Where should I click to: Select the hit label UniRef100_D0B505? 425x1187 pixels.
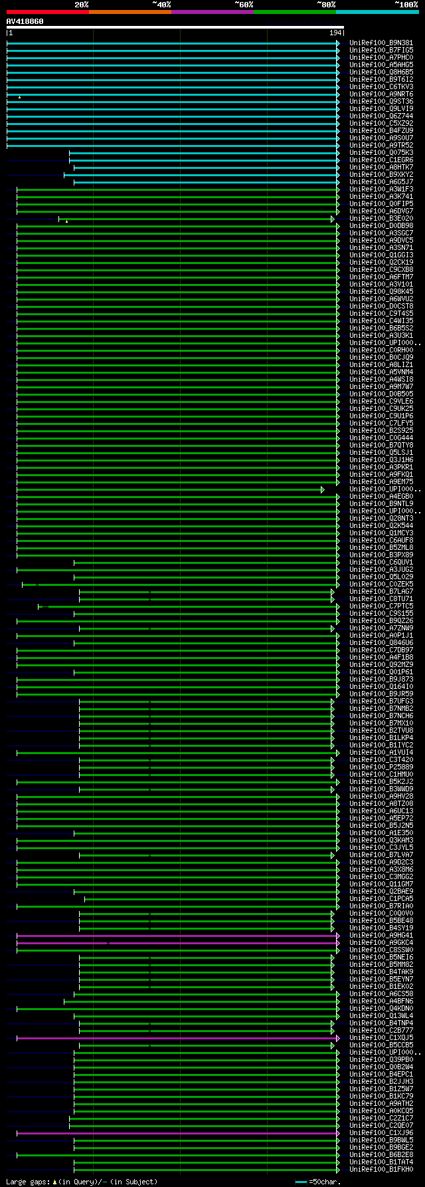click(381, 394)
